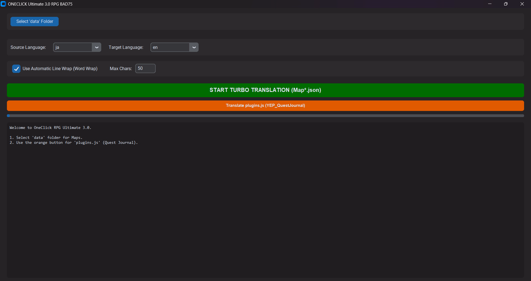Click the ONECLICK app icon in title bar

pyautogui.click(x=3, y=4)
